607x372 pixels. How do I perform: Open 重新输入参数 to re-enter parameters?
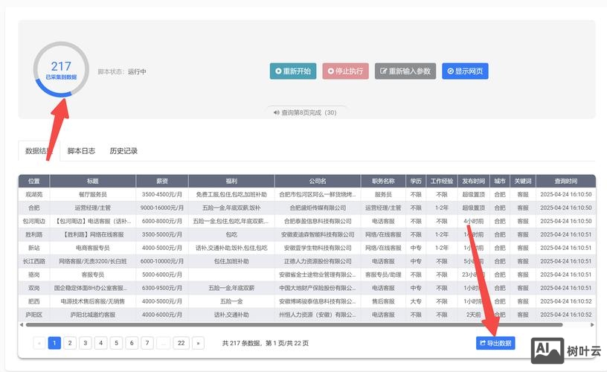tap(405, 71)
